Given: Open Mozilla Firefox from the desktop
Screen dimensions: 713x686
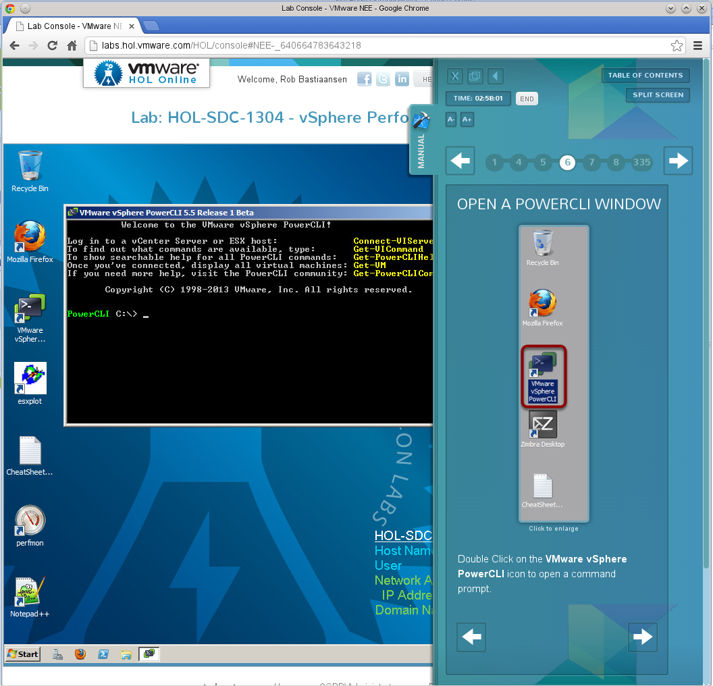Looking at the screenshot, I should click(x=30, y=235).
